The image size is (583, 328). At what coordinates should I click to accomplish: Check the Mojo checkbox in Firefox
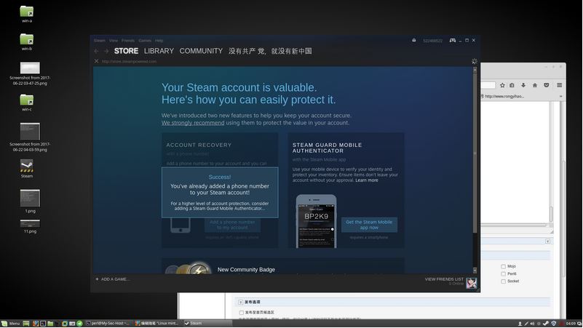(503, 266)
